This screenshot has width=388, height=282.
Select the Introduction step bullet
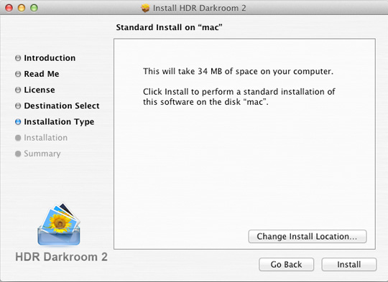(18, 58)
